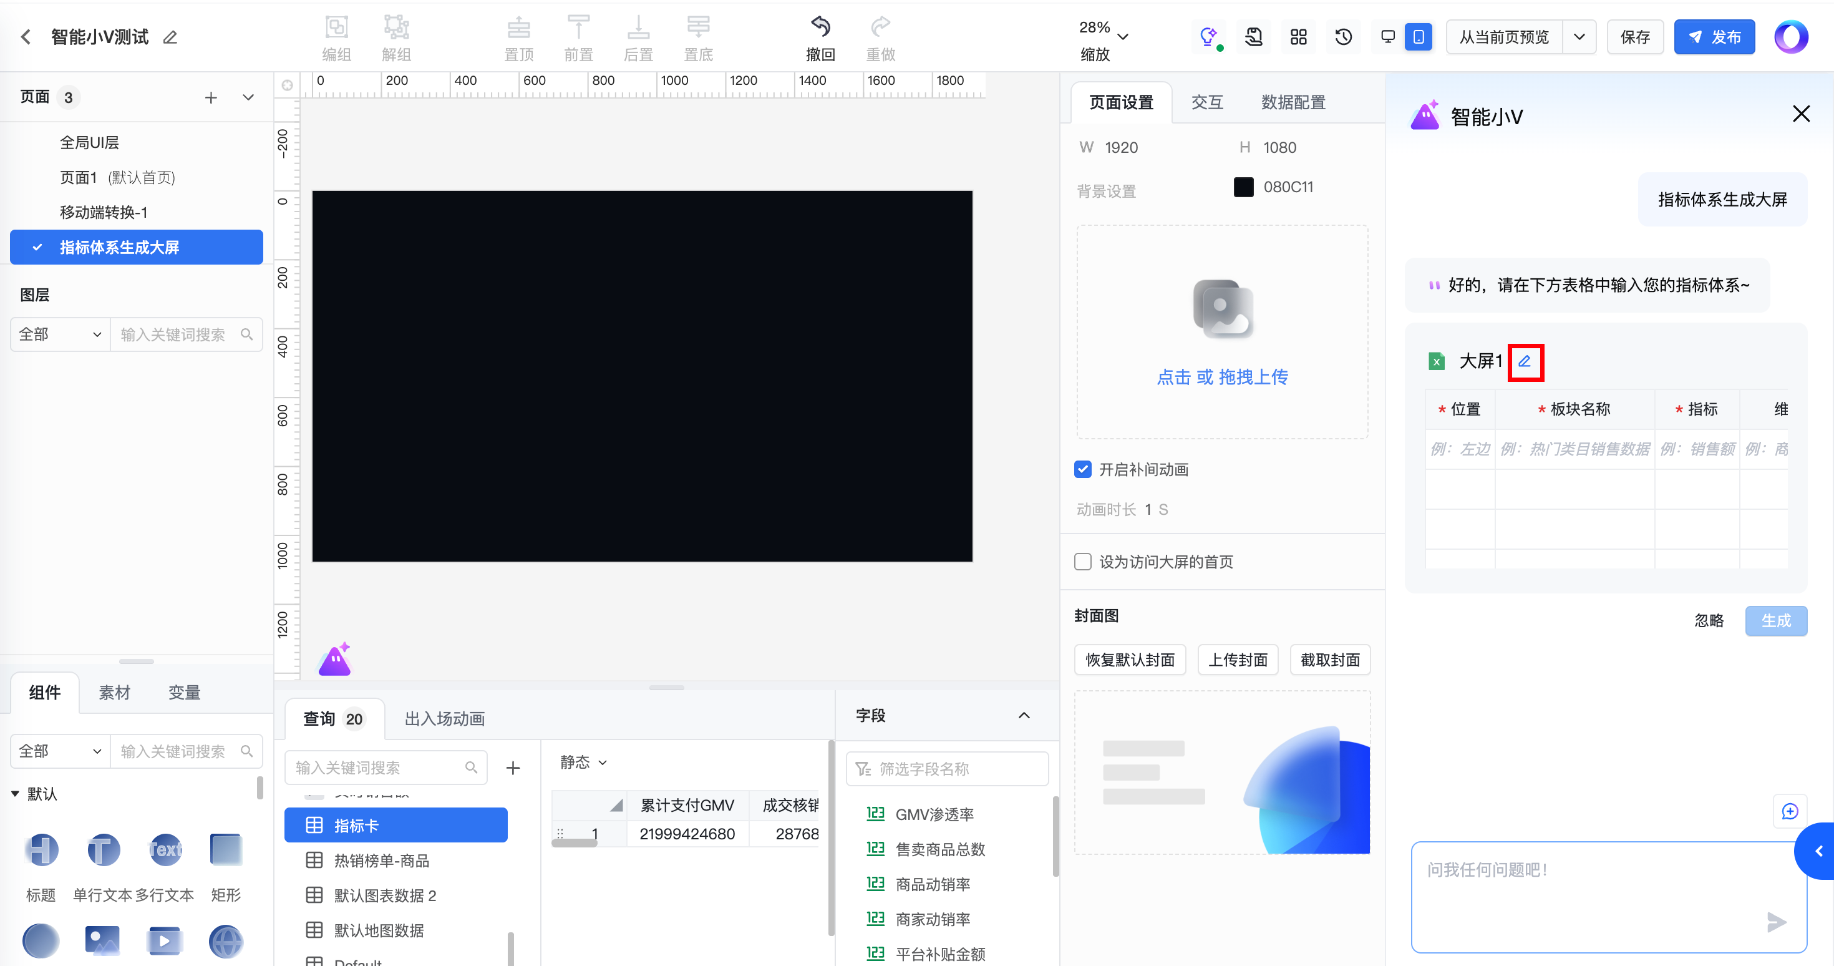Add a new page with plus icon
The height and width of the screenshot is (966, 1834).
click(x=211, y=97)
